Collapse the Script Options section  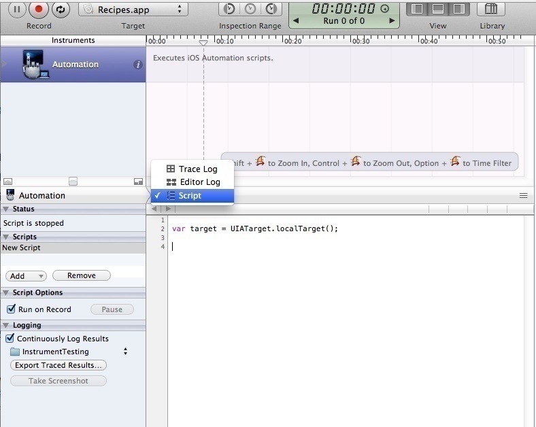pos(6,293)
